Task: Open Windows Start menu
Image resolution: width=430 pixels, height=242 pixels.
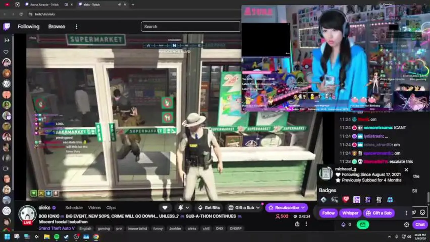Action: point(7,237)
